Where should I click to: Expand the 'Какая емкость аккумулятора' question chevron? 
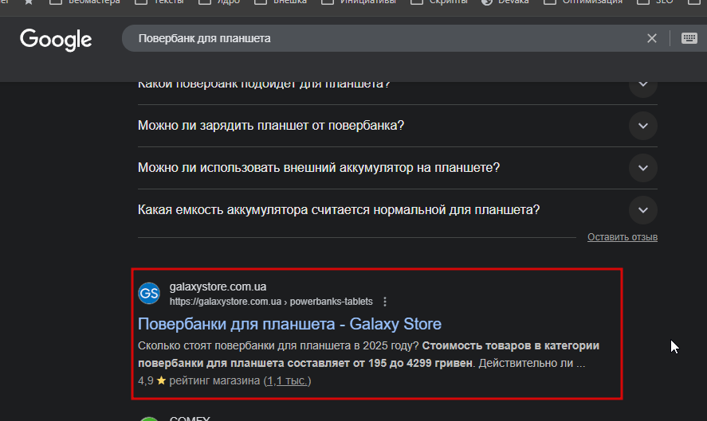[643, 210]
